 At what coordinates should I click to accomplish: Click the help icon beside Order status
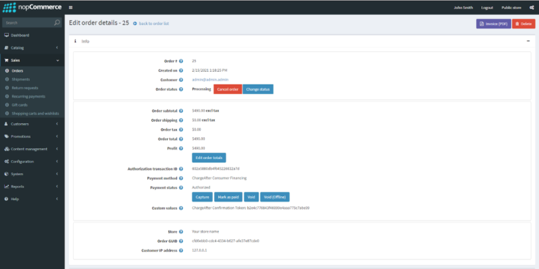tap(181, 89)
